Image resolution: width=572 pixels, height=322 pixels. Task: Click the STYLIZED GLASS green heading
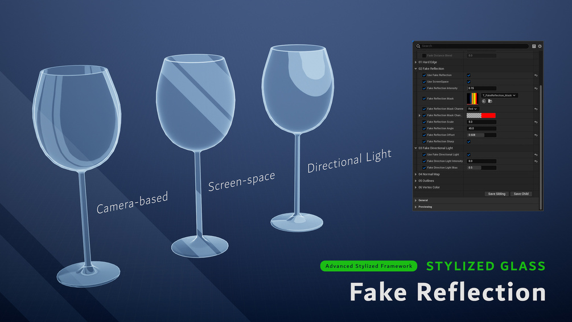[486, 266]
